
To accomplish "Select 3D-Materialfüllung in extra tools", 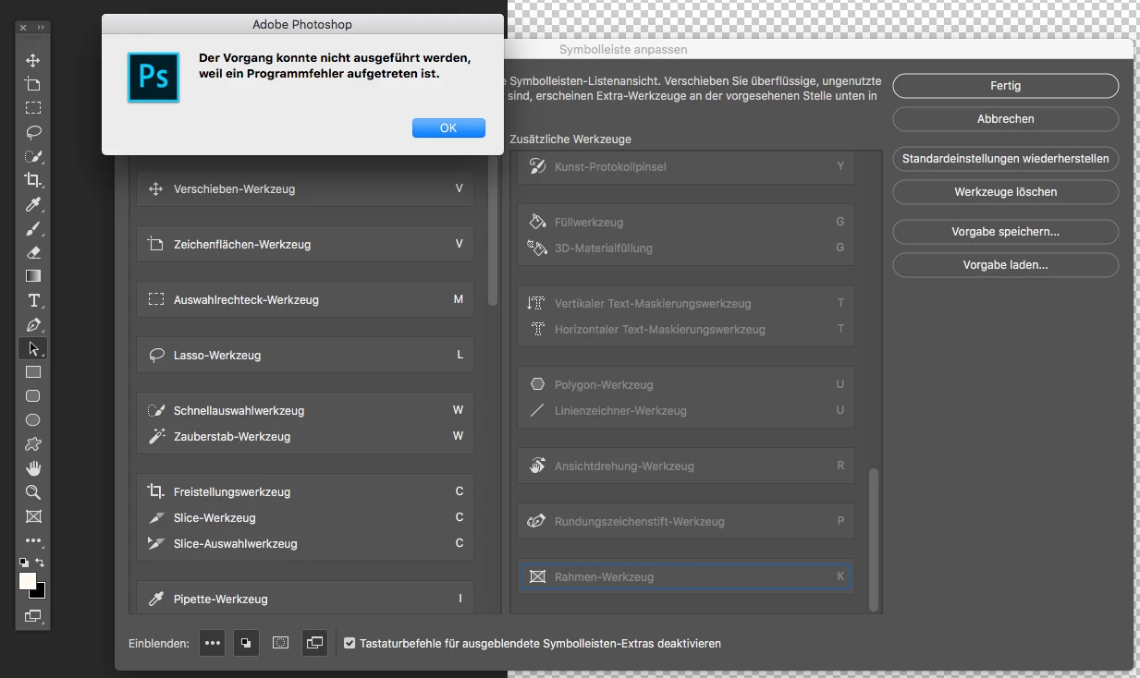I will [x=686, y=248].
